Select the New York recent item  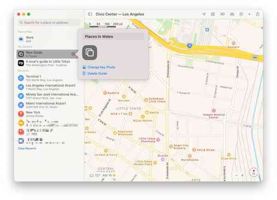[x=48, y=114]
